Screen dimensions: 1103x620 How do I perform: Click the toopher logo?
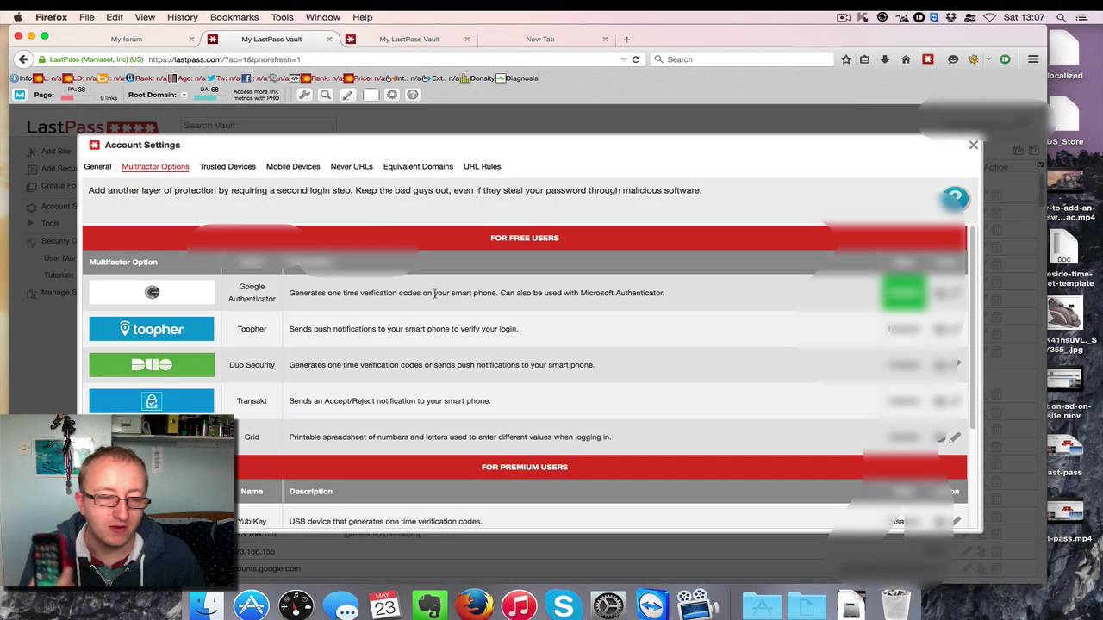[x=152, y=329]
